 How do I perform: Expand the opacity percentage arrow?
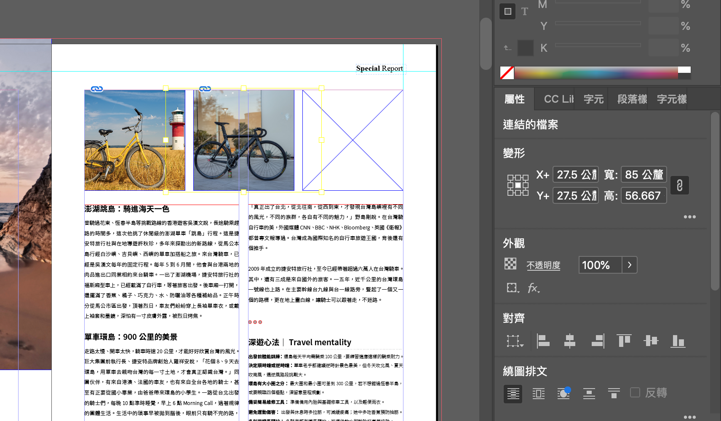point(630,265)
